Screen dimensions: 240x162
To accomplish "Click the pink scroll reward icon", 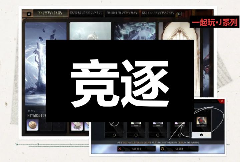I will (77, 126).
